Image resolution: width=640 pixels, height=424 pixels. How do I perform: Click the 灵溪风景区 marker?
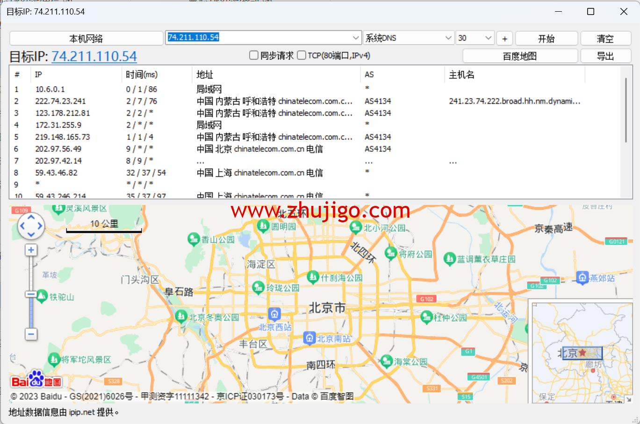coord(58,209)
